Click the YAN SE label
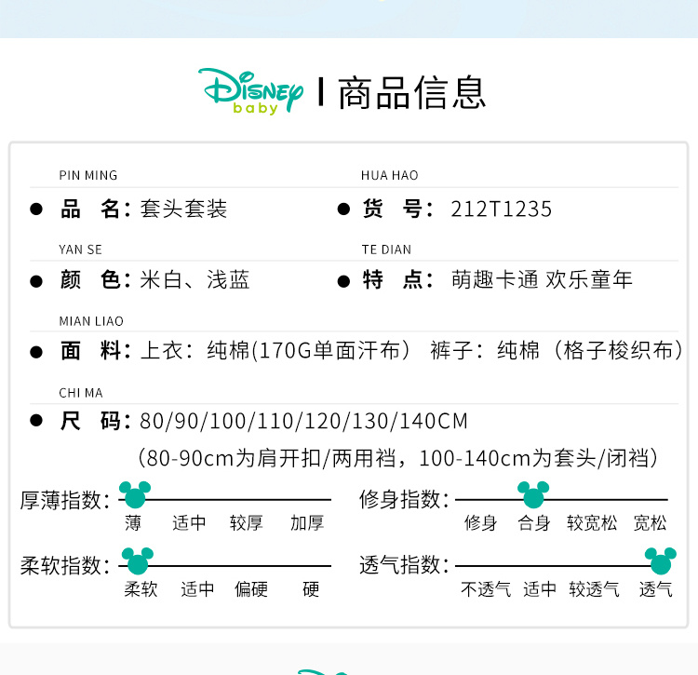The height and width of the screenshot is (675, 698). (80, 250)
